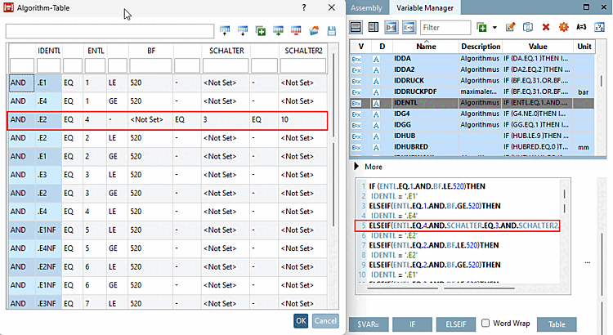Toggle vertical split layout in Variable Manager
613x335 pixels.
[374, 27]
